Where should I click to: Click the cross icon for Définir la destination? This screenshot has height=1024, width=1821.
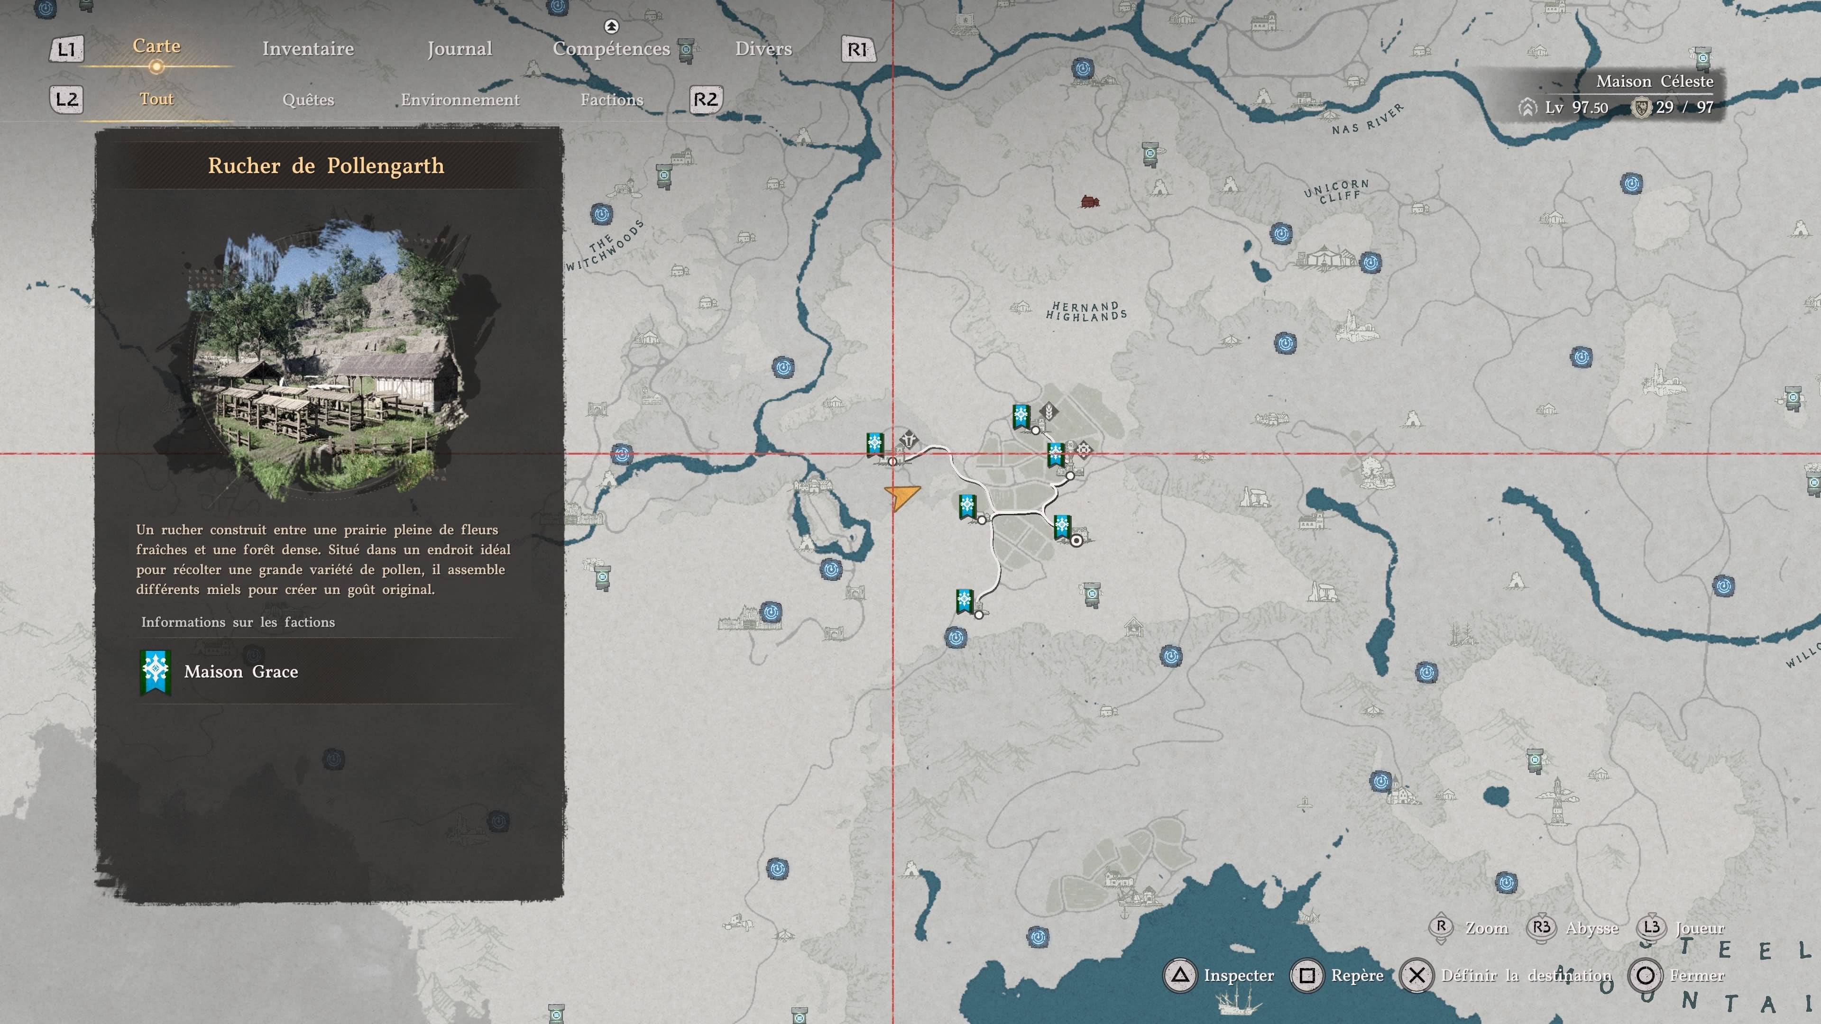click(1416, 976)
